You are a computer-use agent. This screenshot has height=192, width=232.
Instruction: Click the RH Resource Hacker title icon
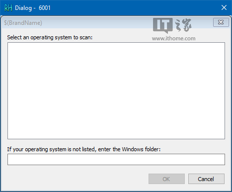(x=8, y=8)
